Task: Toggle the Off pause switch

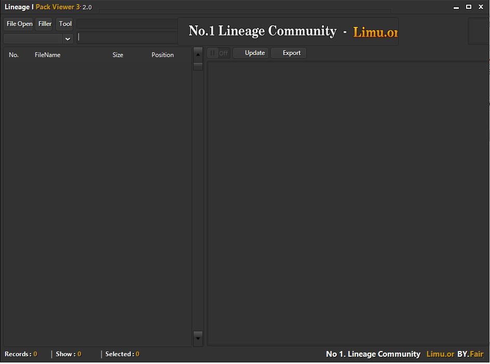Action: coord(219,53)
